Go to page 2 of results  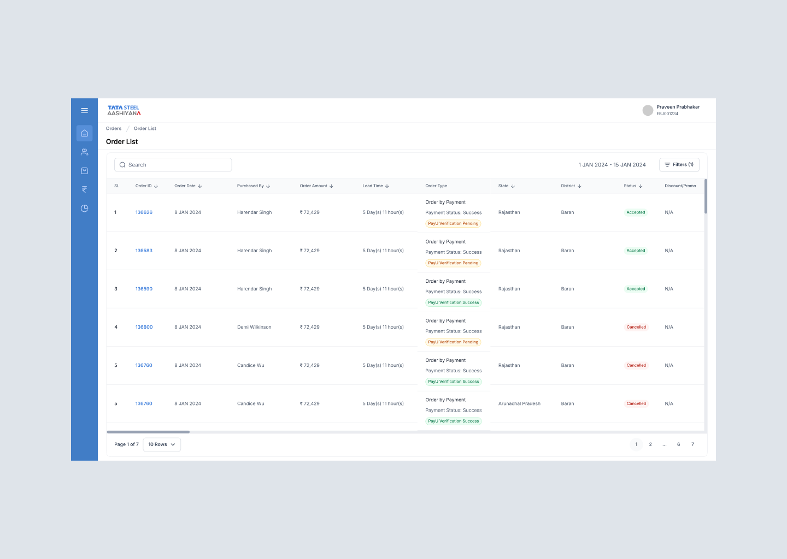(x=650, y=444)
